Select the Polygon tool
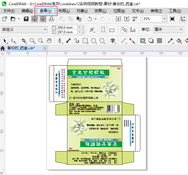The image size is (188, 175). point(102,41)
